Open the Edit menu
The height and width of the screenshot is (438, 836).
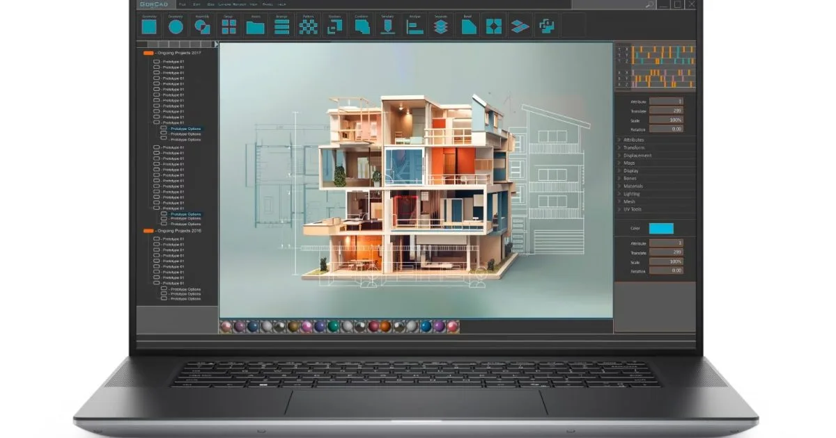point(196,4)
